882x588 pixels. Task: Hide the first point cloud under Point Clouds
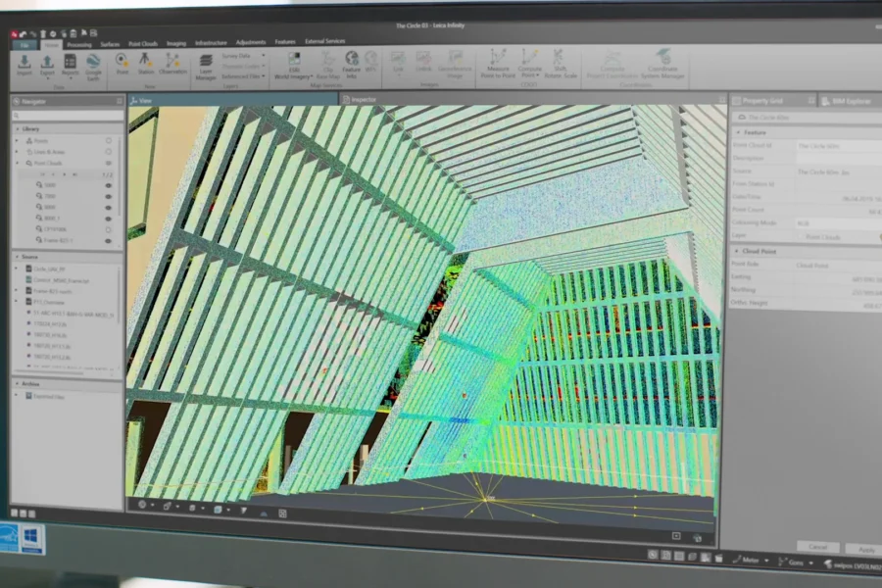point(109,185)
